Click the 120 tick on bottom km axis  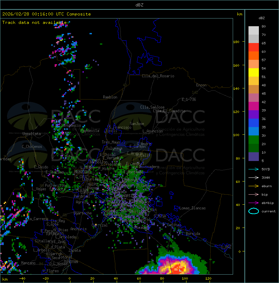coord(208,279)
